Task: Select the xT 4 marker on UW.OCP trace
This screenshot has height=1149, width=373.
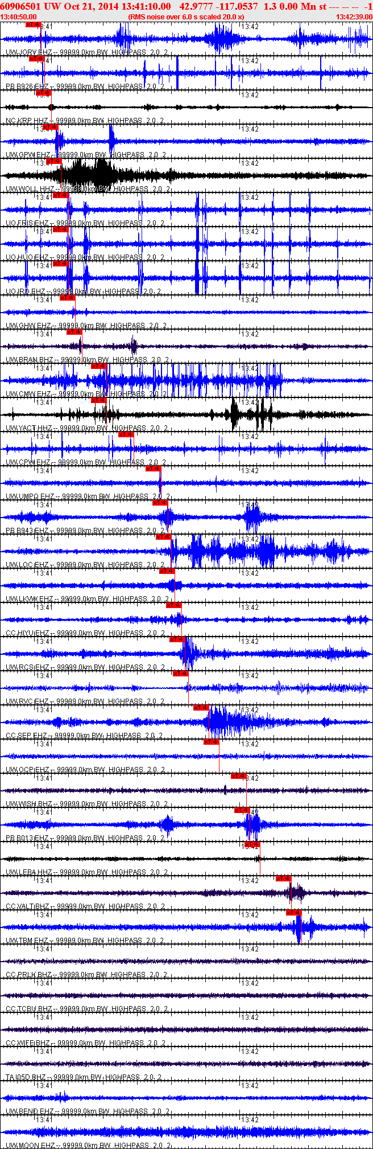Action: point(212,742)
